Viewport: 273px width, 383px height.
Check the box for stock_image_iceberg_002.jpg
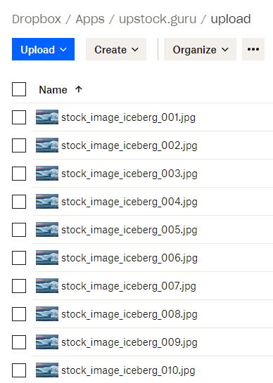(x=19, y=145)
